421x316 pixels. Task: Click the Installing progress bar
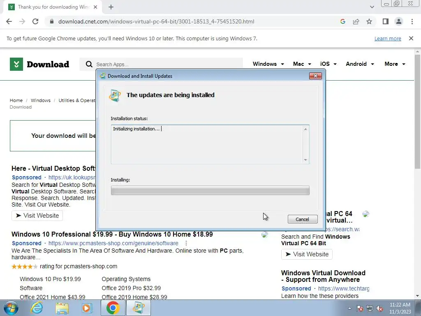[210, 191]
